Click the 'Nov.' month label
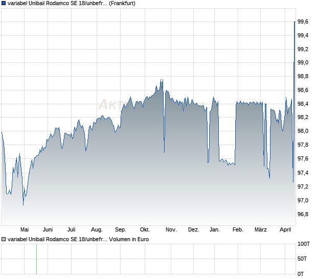317x279 pixels. click(x=171, y=230)
